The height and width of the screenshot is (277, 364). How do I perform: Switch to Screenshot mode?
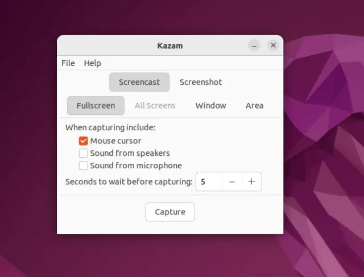tap(201, 82)
